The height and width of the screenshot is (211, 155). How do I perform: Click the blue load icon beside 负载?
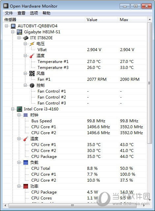click(x=26, y=163)
